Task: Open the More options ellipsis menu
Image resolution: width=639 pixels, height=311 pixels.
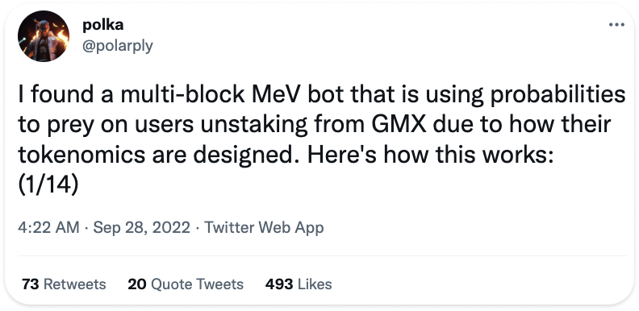Action: click(x=616, y=25)
